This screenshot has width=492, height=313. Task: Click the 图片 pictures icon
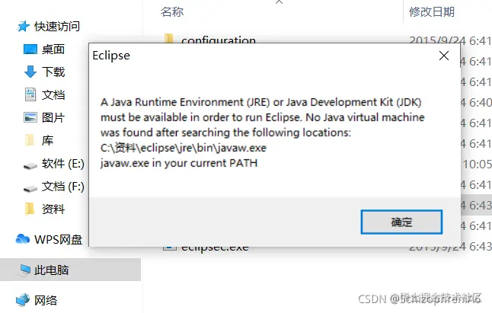30,117
